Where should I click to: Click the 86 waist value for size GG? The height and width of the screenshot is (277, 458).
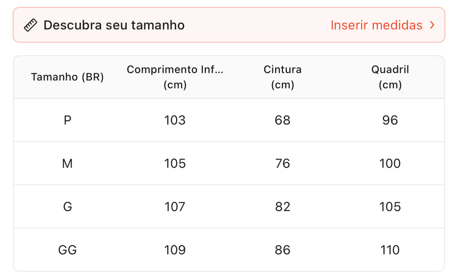[283, 250]
